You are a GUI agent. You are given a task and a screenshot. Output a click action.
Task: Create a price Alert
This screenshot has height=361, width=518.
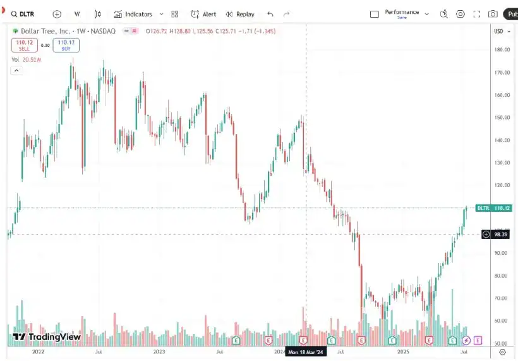[203, 14]
